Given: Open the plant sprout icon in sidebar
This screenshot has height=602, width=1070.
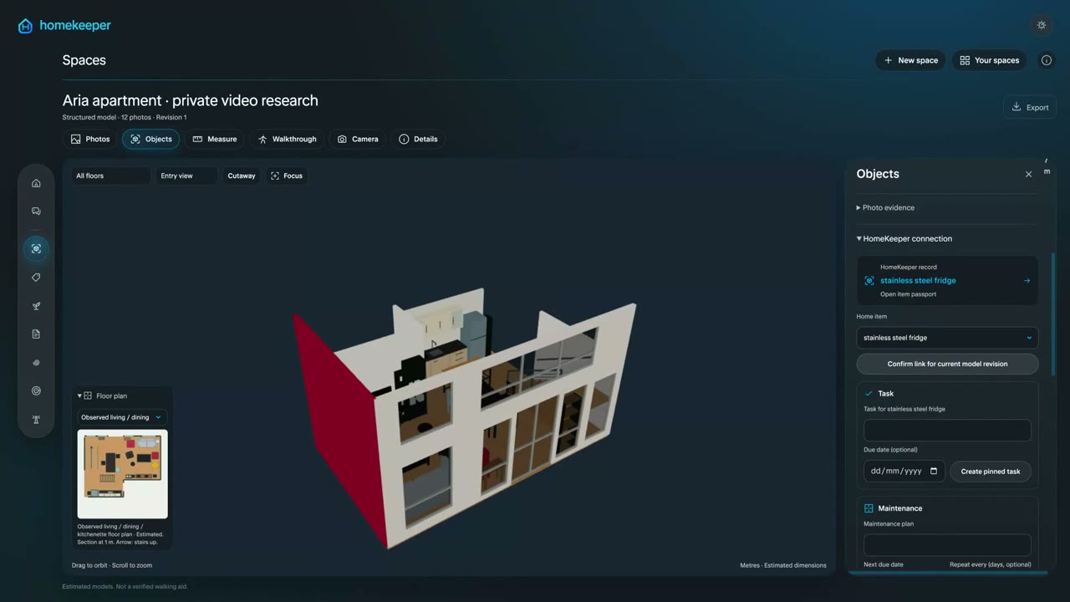Looking at the screenshot, I should [x=36, y=306].
